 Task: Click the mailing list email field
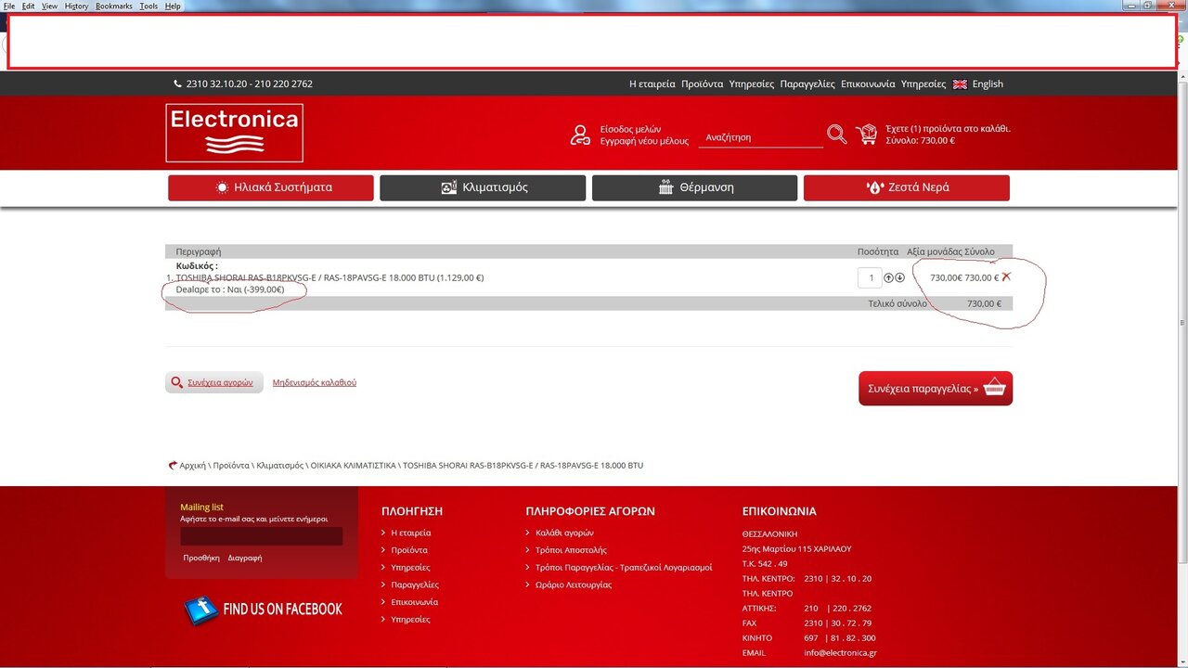(262, 536)
